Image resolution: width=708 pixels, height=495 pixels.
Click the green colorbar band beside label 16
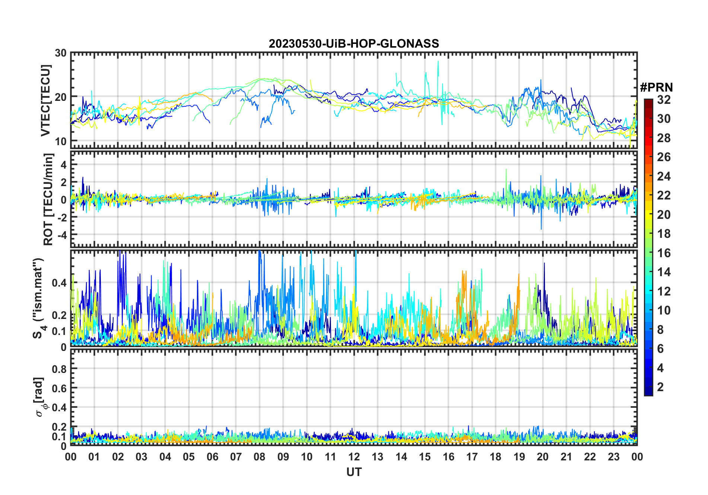[648, 253]
